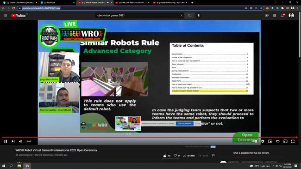Click the browser address bar URL

[41, 8]
